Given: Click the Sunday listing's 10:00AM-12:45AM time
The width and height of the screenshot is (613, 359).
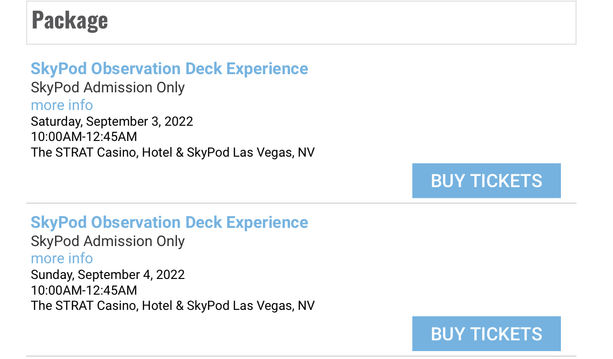Looking at the screenshot, I should click(84, 290).
